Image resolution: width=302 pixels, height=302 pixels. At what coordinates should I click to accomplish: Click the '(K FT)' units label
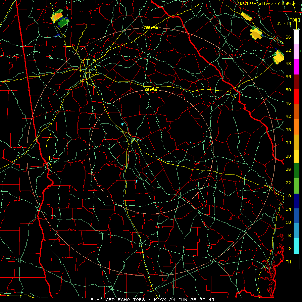[284, 23]
